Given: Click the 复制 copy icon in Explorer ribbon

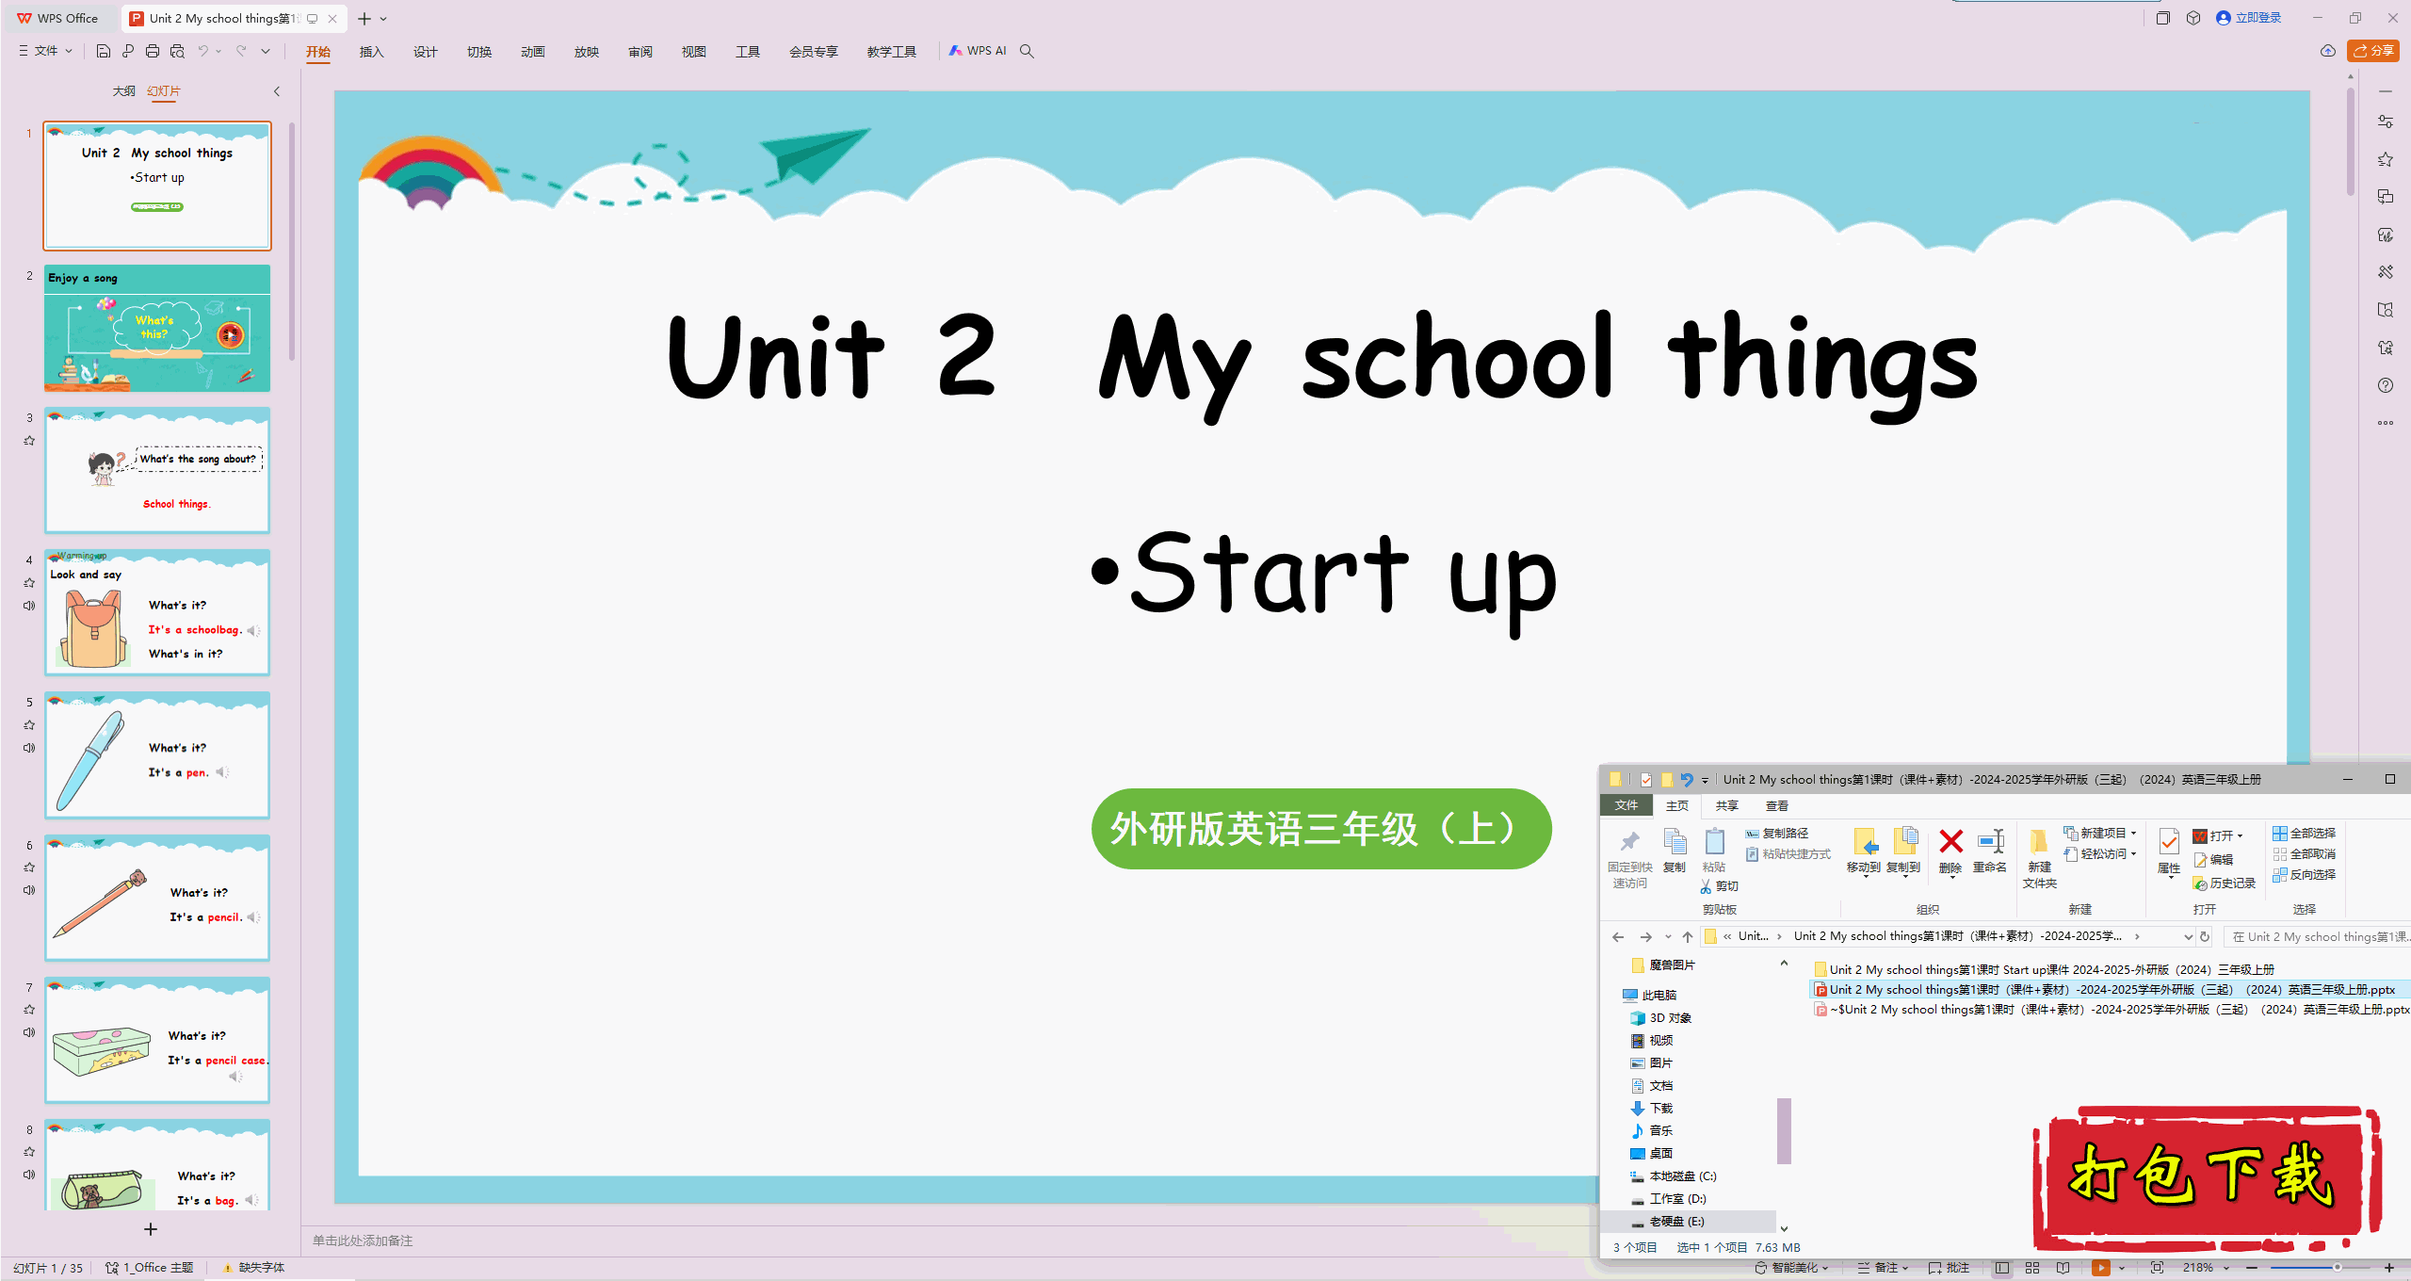Looking at the screenshot, I should 1675,850.
